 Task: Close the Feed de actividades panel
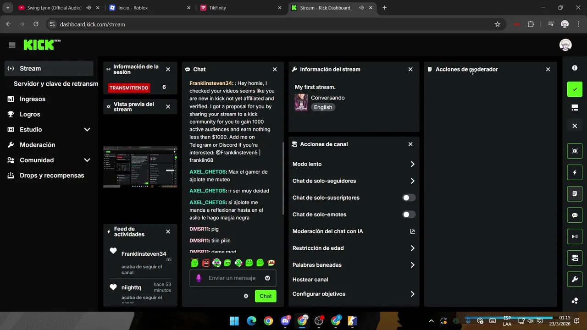pyautogui.click(x=168, y=231)
